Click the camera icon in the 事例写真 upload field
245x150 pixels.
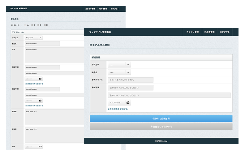pos(128,102)
